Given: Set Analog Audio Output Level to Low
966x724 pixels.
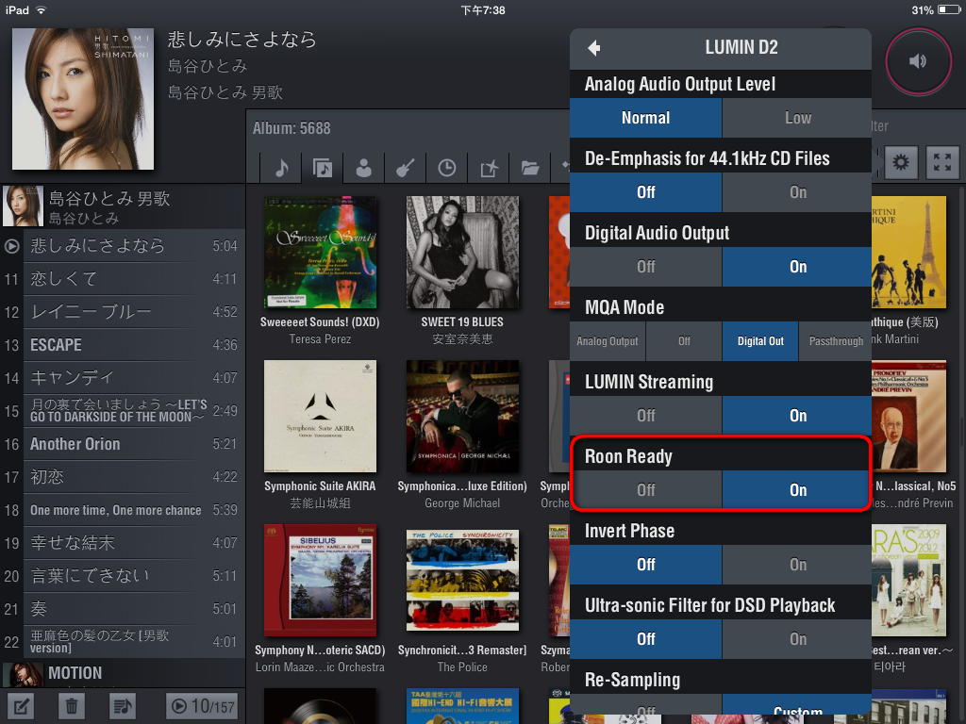Looking at the screenshot, I should point(797,118).
